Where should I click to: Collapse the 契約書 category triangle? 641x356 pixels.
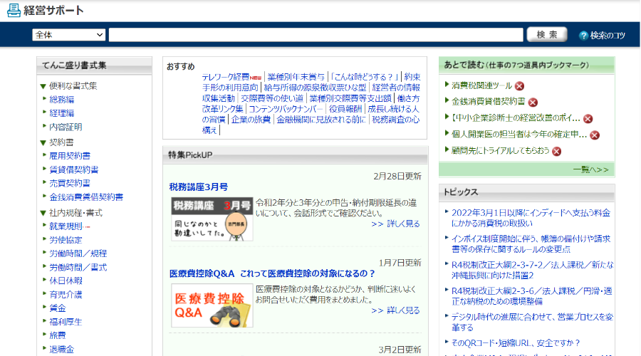[x=43, y=142]
